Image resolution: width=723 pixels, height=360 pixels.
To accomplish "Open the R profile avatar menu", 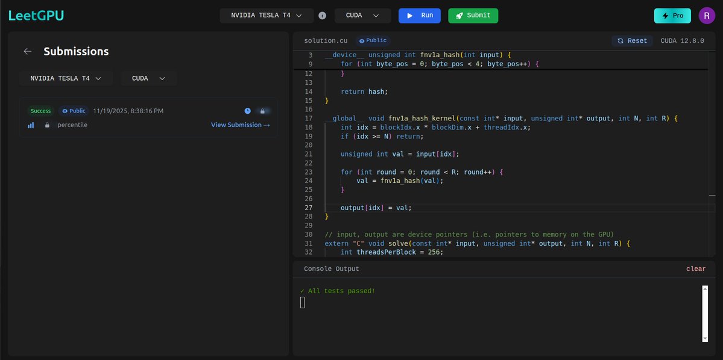I will click(706, 15).
